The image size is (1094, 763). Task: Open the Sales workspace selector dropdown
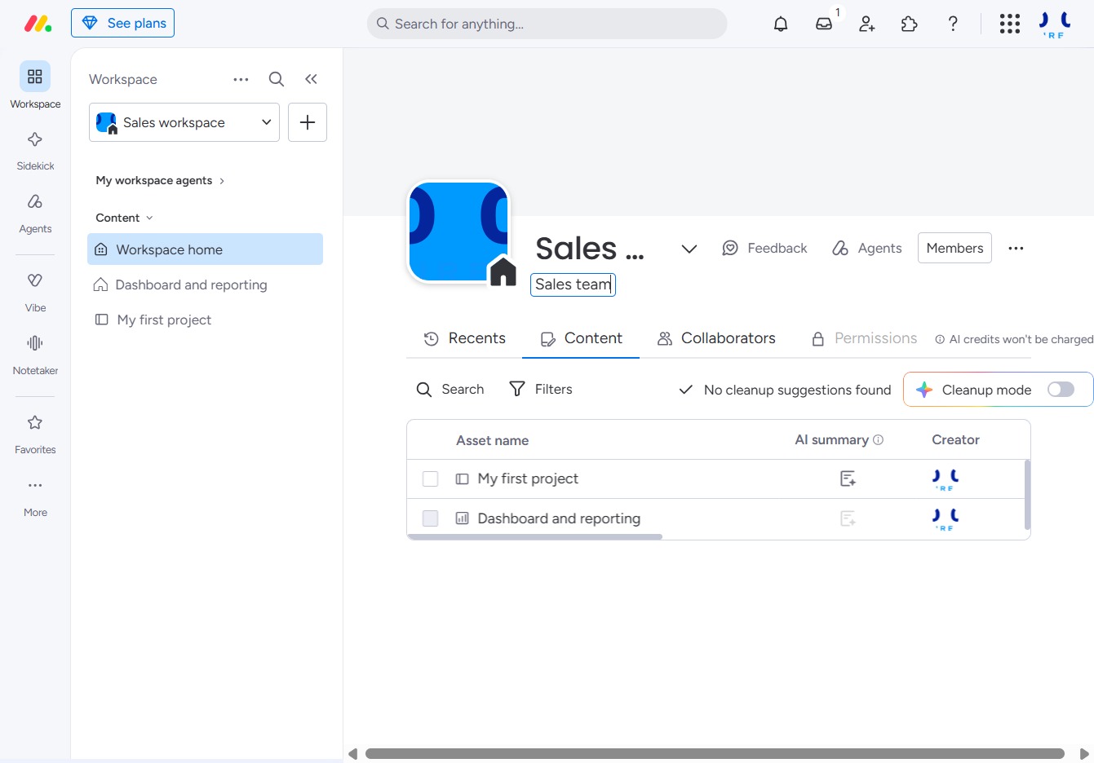[x=184, y=122]
